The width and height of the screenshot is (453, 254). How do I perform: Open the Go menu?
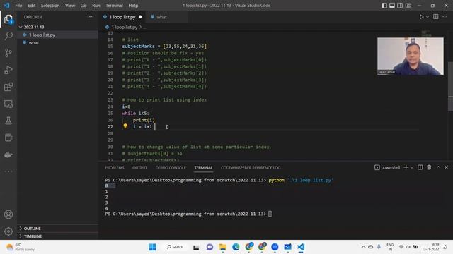(x=84, y=6)
